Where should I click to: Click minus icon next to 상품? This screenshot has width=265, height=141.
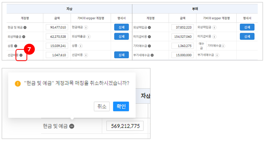[16, 46]
